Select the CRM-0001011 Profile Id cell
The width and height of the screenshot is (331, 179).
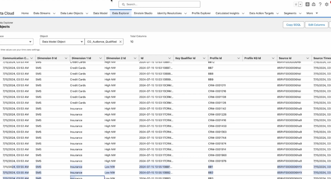click(217, 85)
